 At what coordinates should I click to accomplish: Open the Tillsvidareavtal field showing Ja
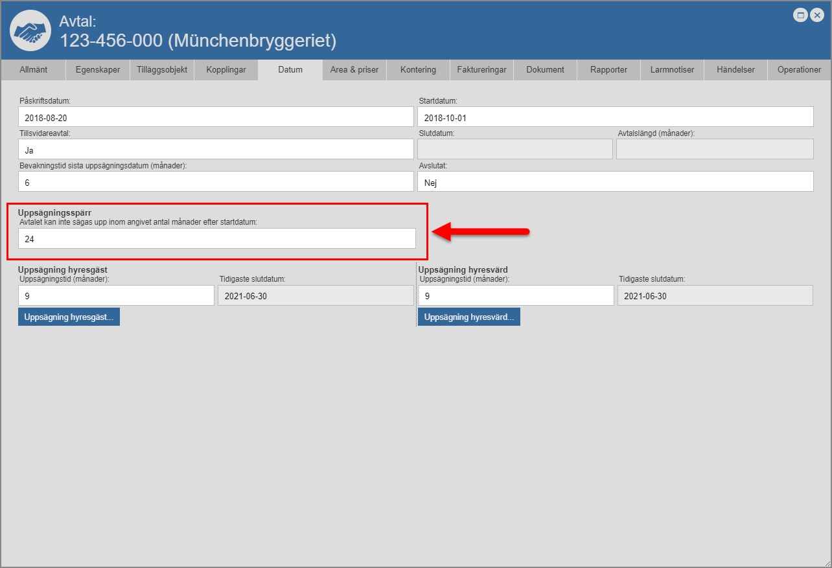(216, 149)
